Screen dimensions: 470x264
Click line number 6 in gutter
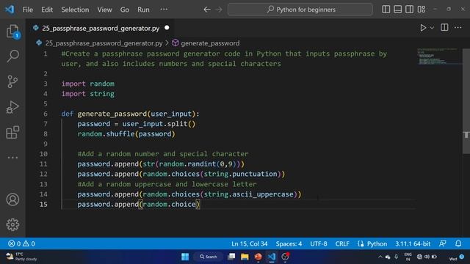(46, 114)
